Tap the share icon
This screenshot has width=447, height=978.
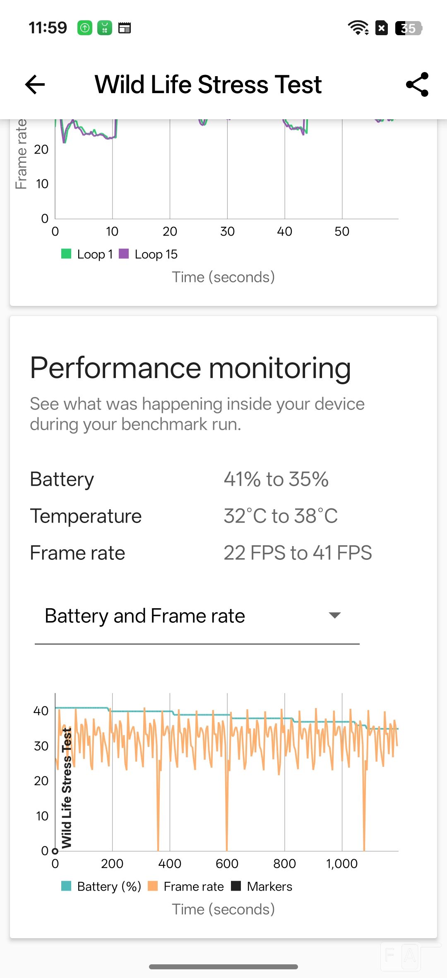pos(417,84)
